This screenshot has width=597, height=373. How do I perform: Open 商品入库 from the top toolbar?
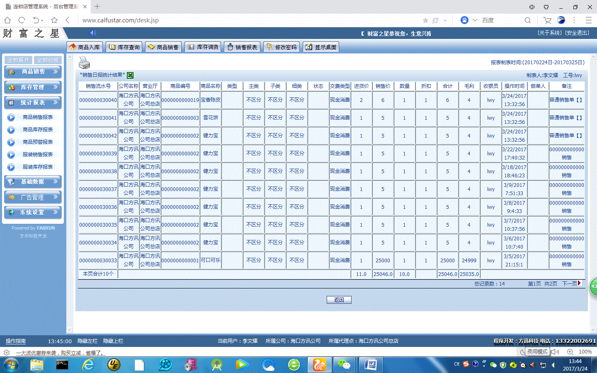click(x=85, y=47)
